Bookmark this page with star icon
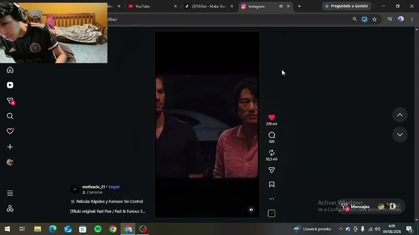419x235 pixels. click(375, 19)
